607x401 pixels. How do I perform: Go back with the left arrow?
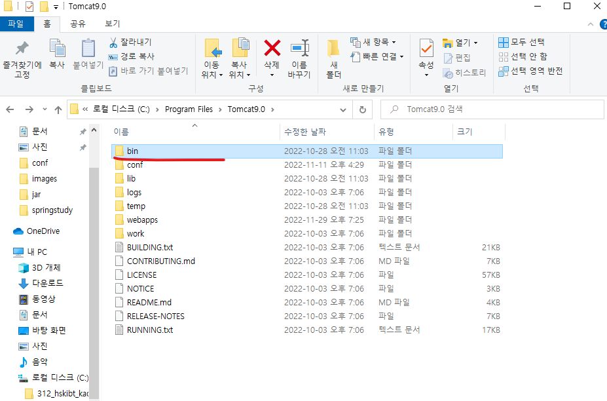tap(10, 109)
